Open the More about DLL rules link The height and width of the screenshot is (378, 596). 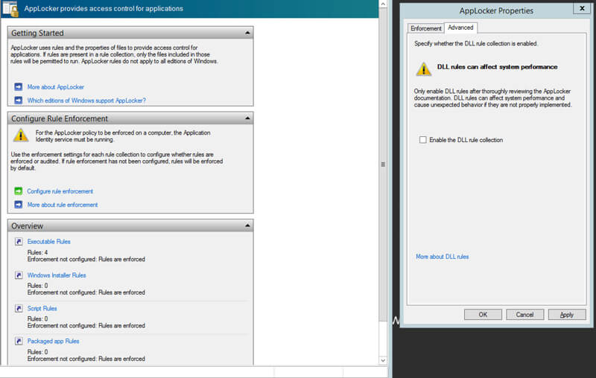442,257
